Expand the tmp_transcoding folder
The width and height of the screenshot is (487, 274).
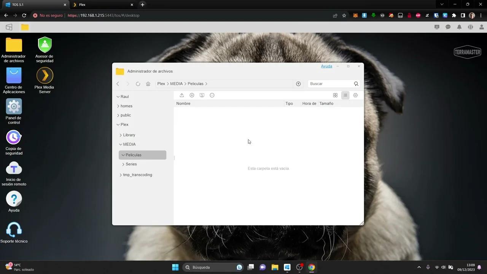click(121, 175)
